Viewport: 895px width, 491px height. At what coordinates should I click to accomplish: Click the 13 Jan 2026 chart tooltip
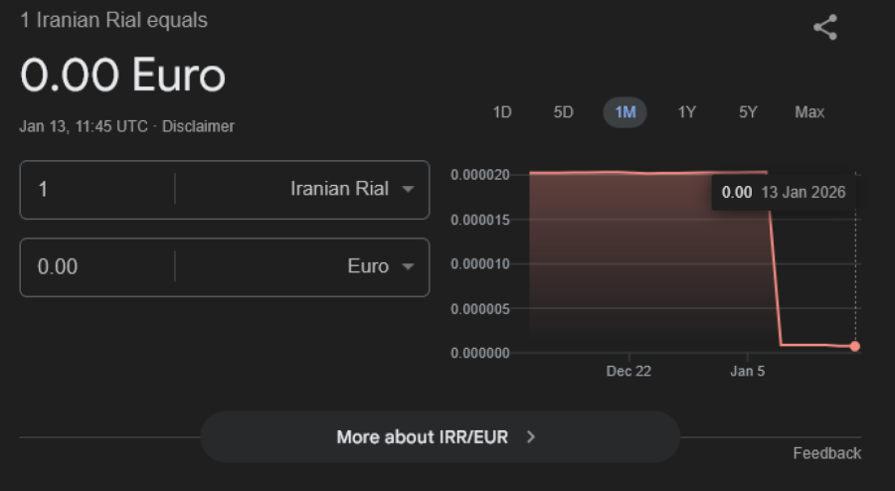tap(785, 193)
